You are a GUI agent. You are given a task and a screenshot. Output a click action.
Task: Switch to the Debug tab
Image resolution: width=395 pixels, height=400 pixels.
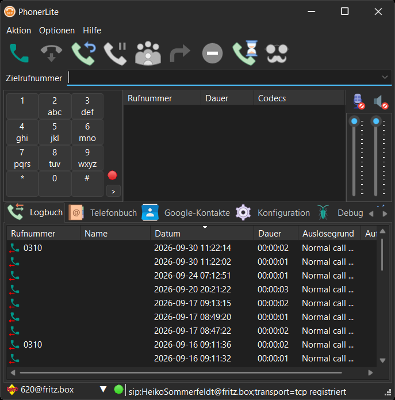pos(341,212)
